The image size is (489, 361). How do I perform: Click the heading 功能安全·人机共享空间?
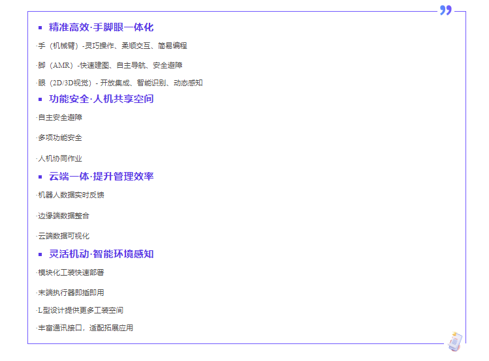pyautogui.click(x=101, y=99)
